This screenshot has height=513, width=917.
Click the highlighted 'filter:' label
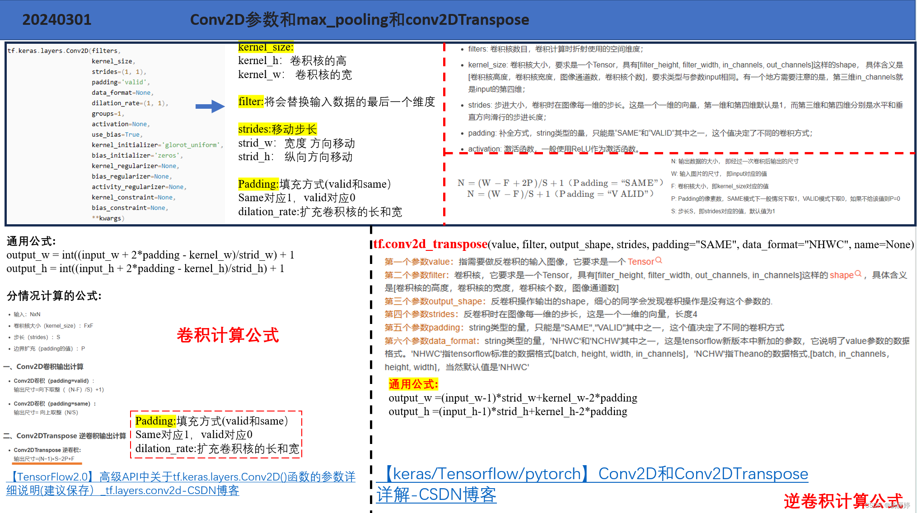(x=251, y=102)
